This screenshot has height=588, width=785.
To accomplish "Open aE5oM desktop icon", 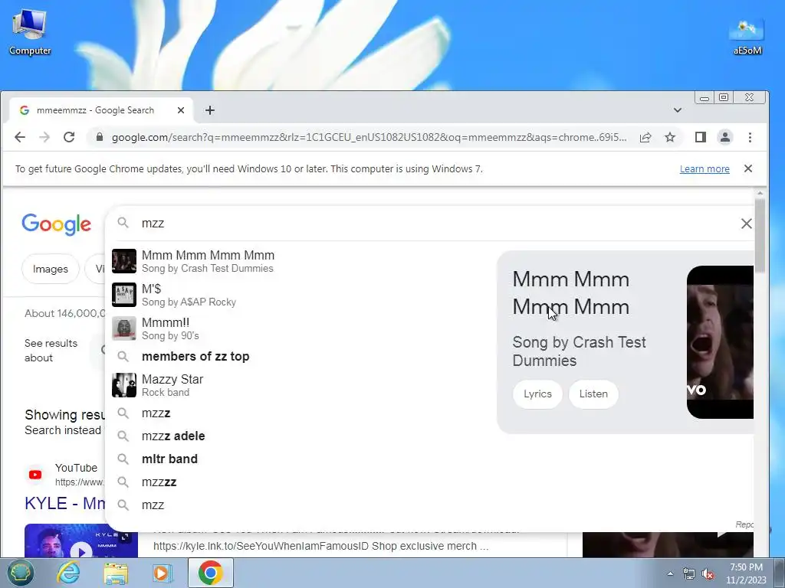I will click(747, 36).
